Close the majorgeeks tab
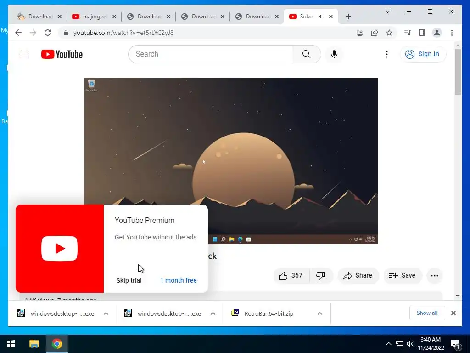The width and height of the screenshot is (470, 353). coord(114,17)
